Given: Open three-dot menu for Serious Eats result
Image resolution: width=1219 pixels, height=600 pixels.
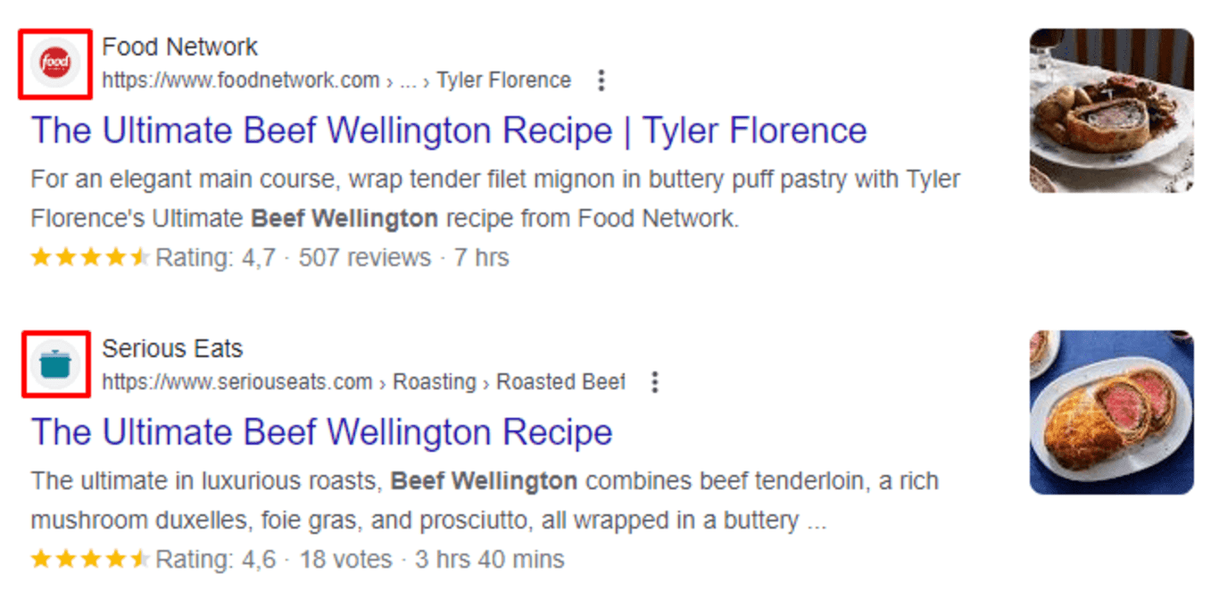Looking at the screenshot, I should (655, 383).
